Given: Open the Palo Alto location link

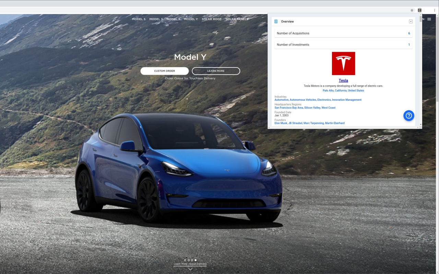Looking at the screenshot, I should [328, 91].
